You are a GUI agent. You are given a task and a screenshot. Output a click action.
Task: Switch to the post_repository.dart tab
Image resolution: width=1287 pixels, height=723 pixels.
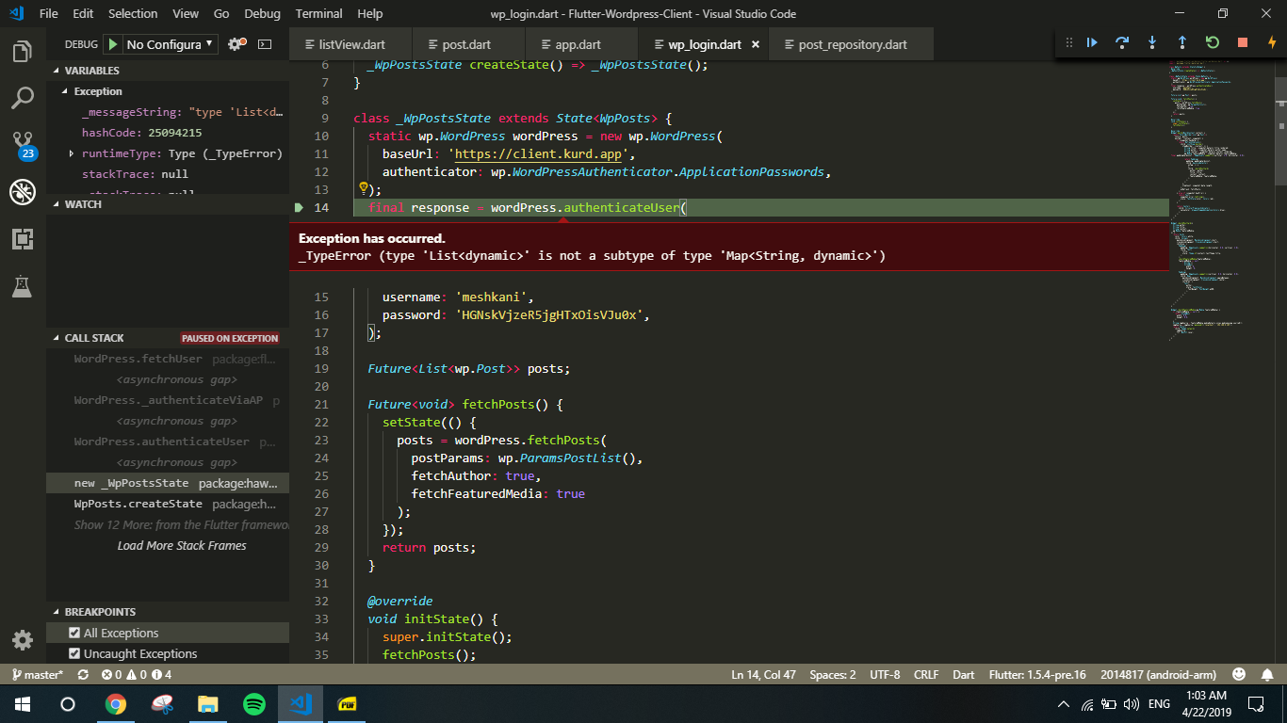coord(851,43)
